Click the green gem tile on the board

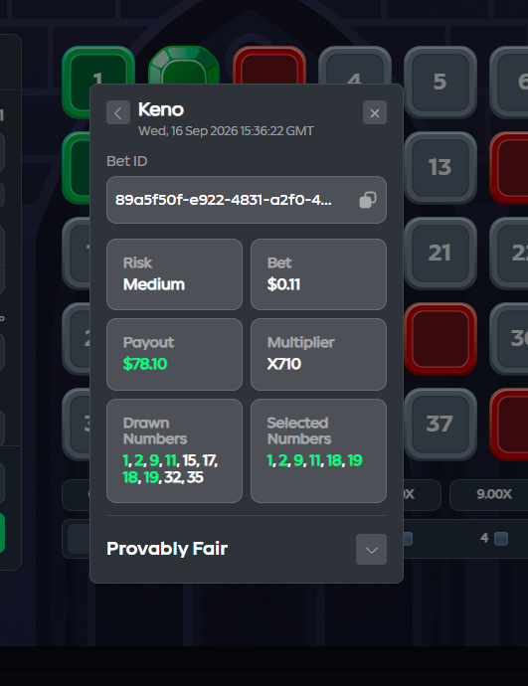[184, 66]
